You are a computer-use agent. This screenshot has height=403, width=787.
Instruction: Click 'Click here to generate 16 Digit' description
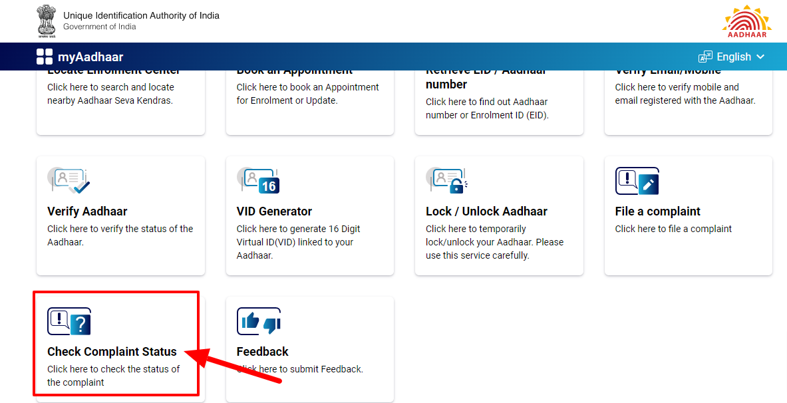click(x=298, y=242)
